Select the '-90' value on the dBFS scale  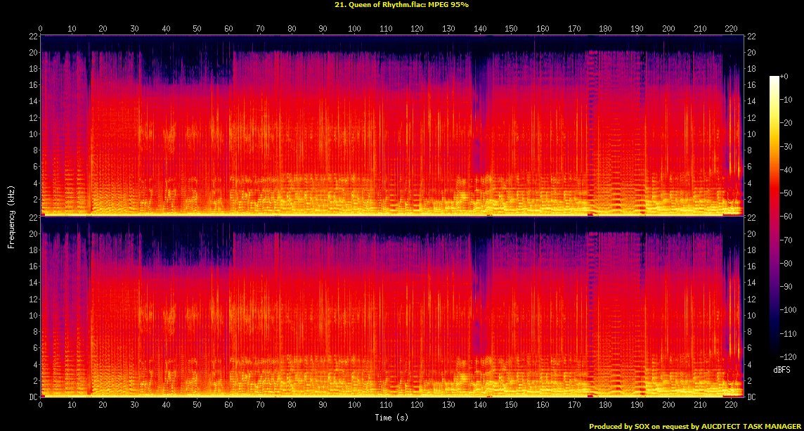(785, 287)
